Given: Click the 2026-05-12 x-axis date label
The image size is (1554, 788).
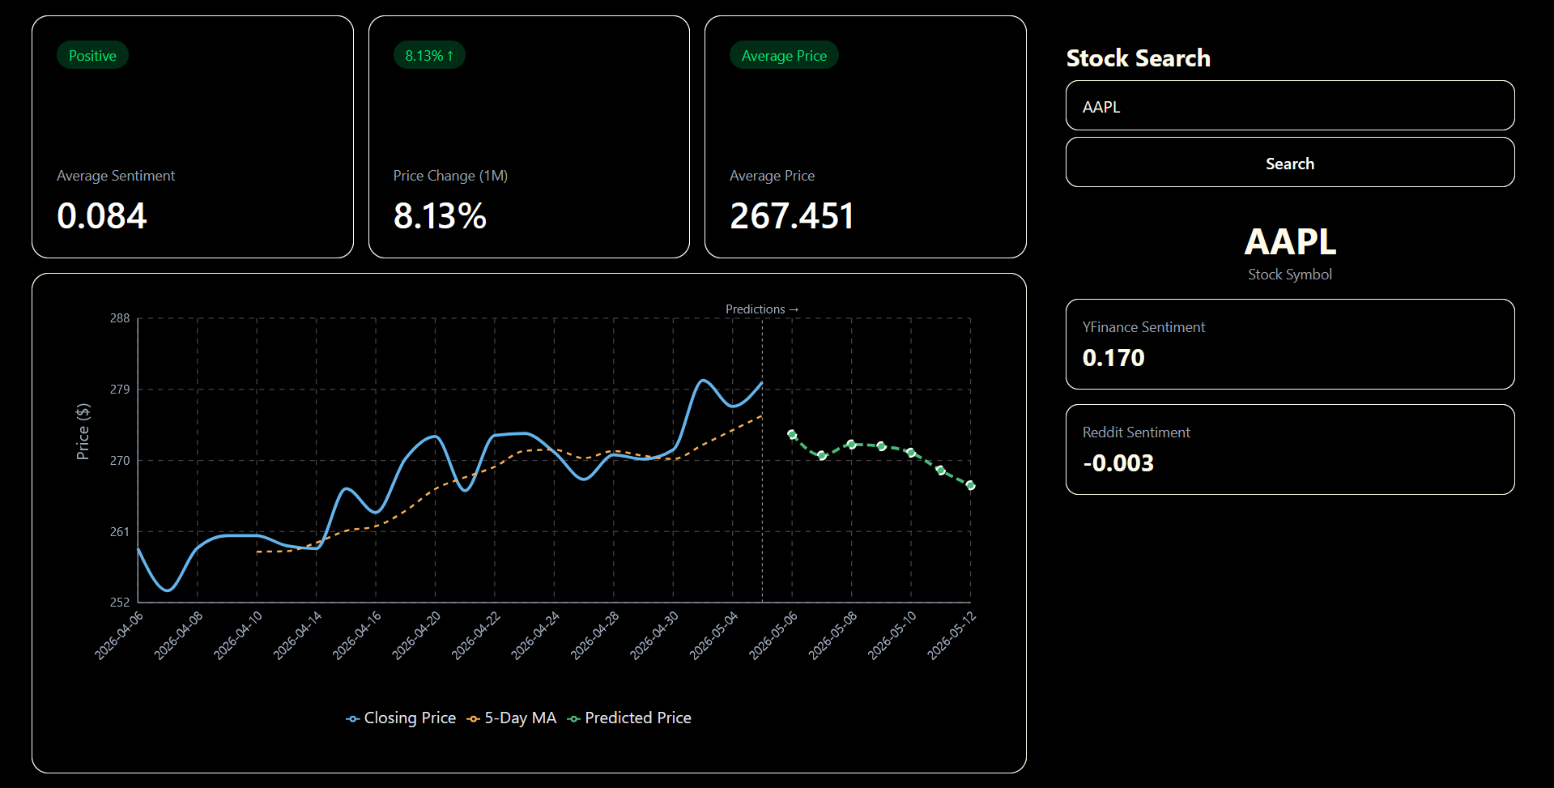Looking at the screenshot, I should click(x=952, y=635).
